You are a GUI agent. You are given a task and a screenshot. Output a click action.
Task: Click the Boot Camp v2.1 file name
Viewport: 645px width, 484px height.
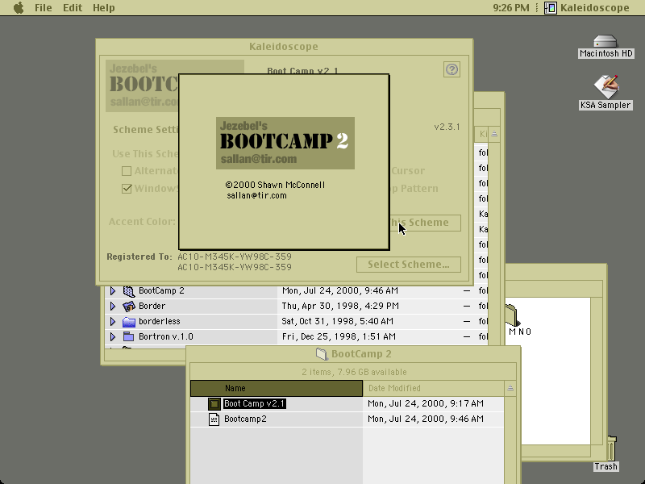coord(254,403)
